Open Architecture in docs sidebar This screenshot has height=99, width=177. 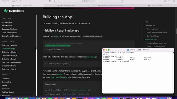tap(7, 26)
